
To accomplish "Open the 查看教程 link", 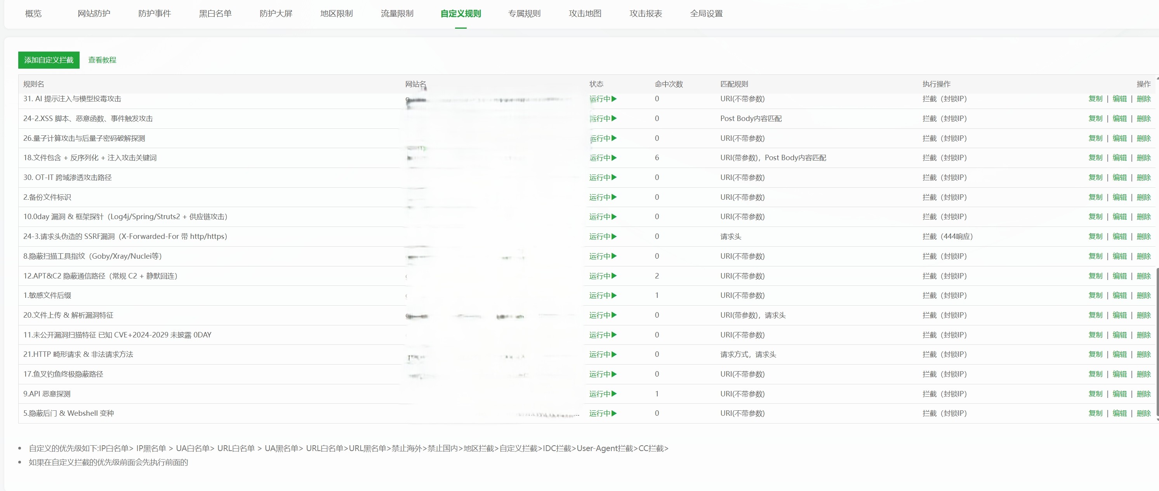I will [x=102, y=60].
